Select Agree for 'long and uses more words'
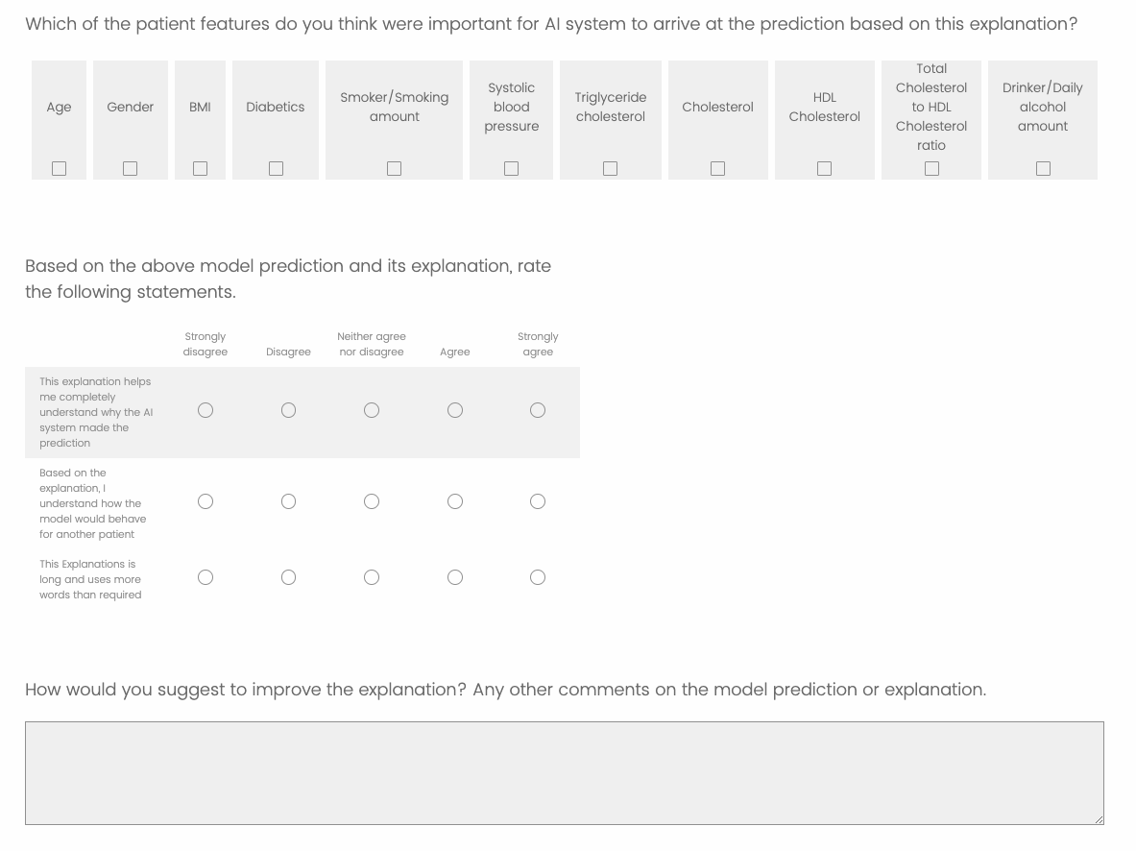The image size is (1136, 851). pyautogui.click(x=455, y=577)
